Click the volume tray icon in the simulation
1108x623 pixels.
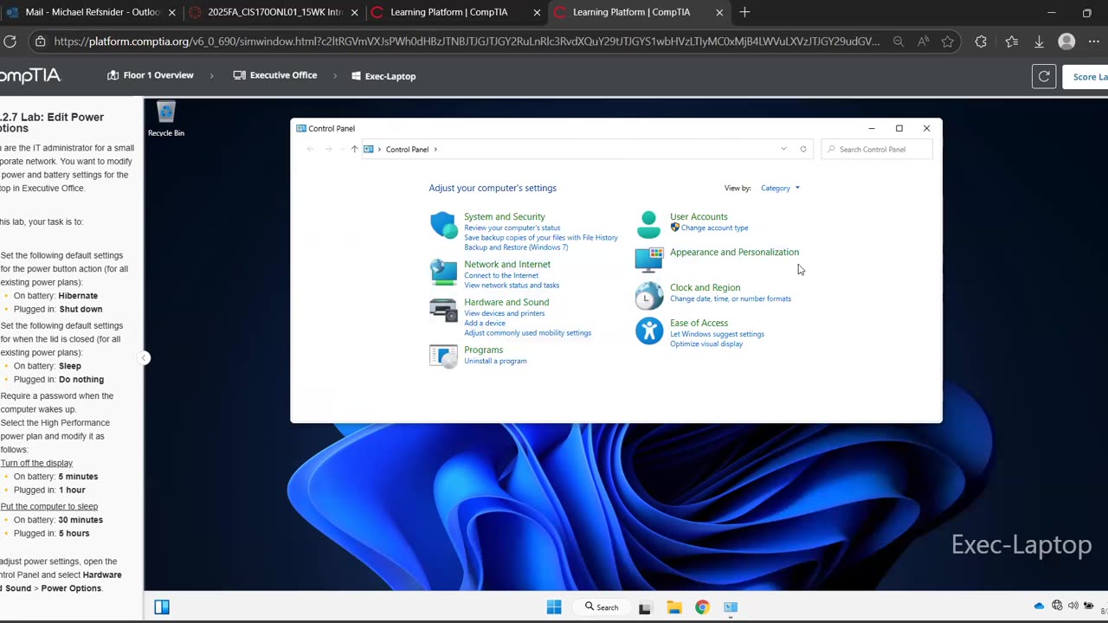(1073, 606)
